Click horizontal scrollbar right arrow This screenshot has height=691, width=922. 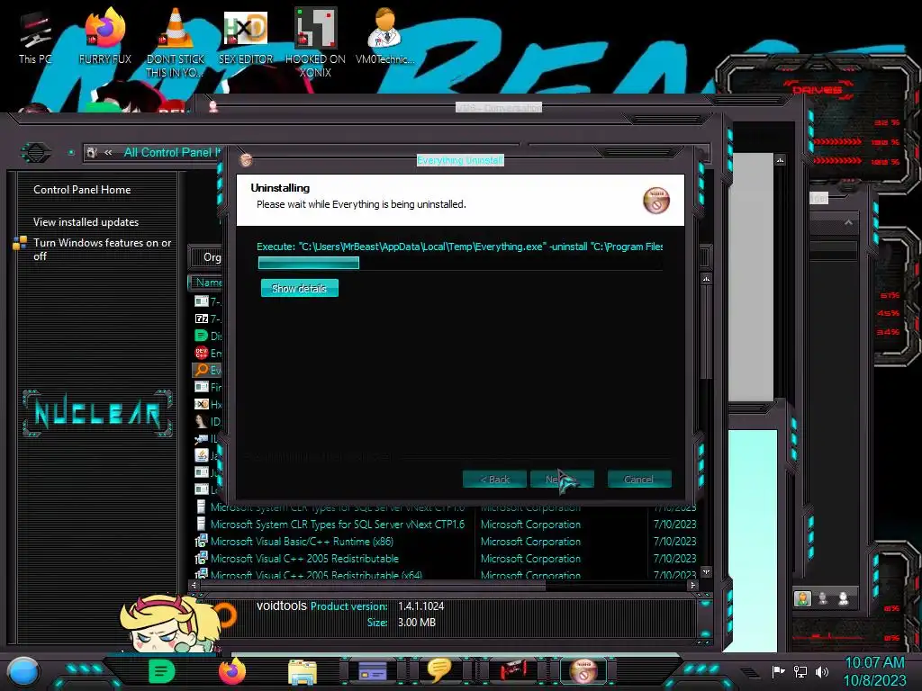click(x=692, y=585)
